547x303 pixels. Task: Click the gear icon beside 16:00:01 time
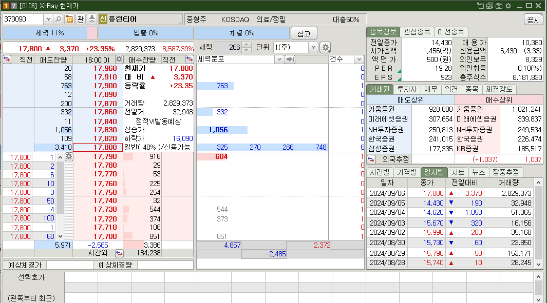(119, 59)
